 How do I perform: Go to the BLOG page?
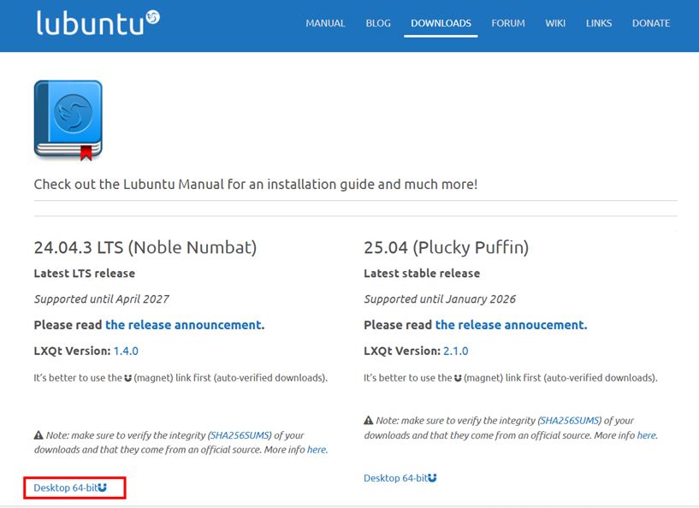378,23
